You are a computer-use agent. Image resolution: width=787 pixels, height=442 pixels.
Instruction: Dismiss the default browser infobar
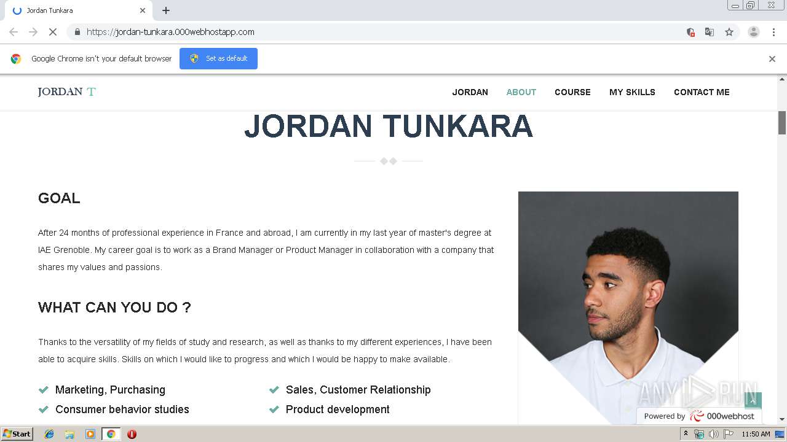(x=772, y=59)
